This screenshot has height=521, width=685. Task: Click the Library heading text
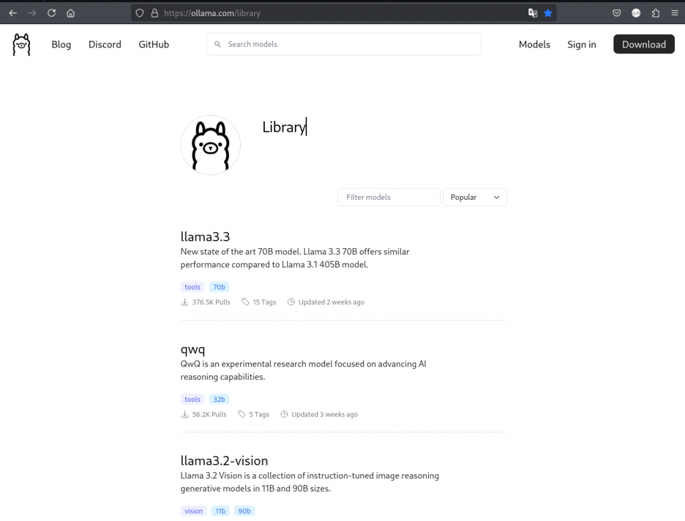tap(284, 127)
